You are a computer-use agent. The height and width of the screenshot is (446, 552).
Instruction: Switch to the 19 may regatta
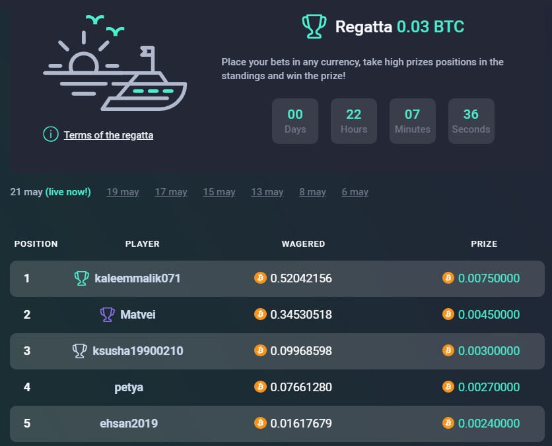click(123, 192)
